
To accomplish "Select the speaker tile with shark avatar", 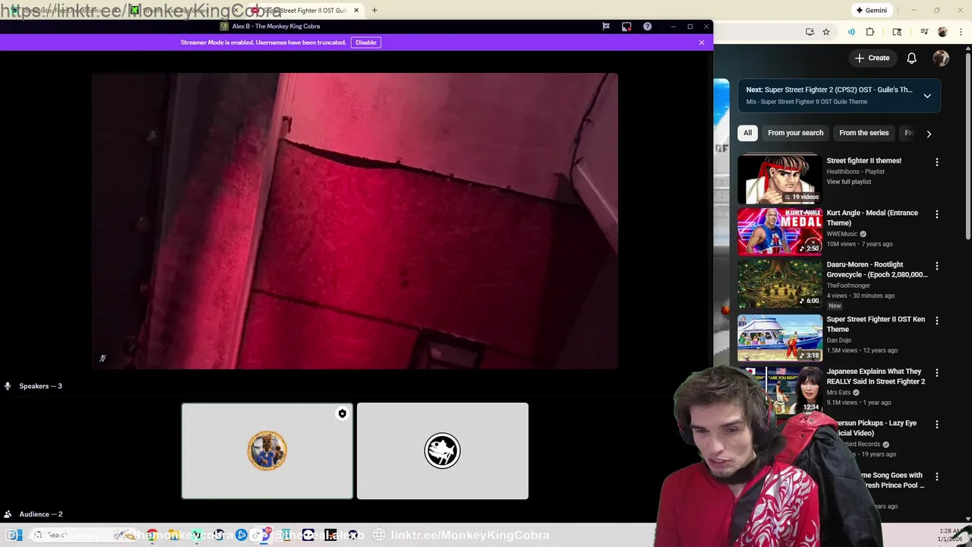I will click(443, 451).
